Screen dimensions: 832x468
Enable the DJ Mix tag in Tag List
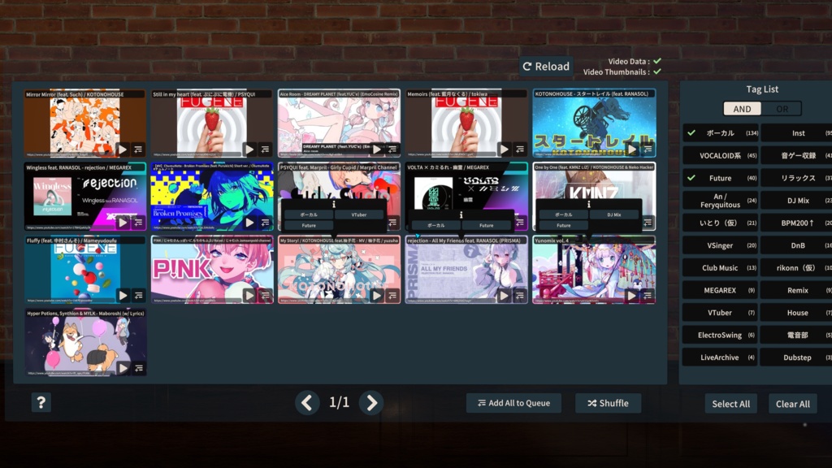pos(796,201)
